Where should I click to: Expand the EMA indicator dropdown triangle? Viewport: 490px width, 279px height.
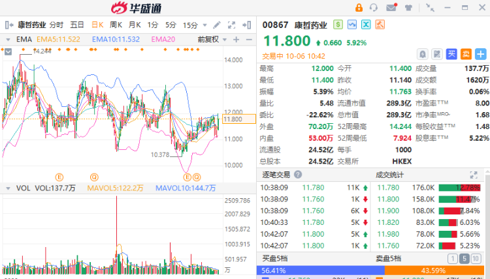click(8, 40)
